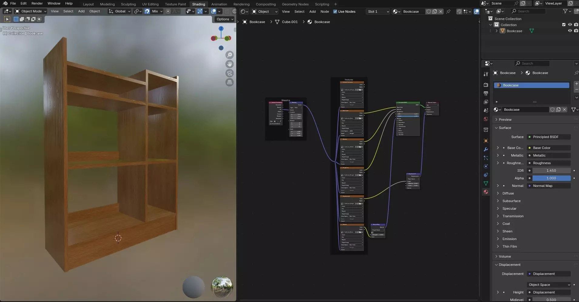The width and height of the screenshot is (579, 302).
Task: Uncheck Collection exclude-from-view-layer checkbox
Action: pos(564,25)
